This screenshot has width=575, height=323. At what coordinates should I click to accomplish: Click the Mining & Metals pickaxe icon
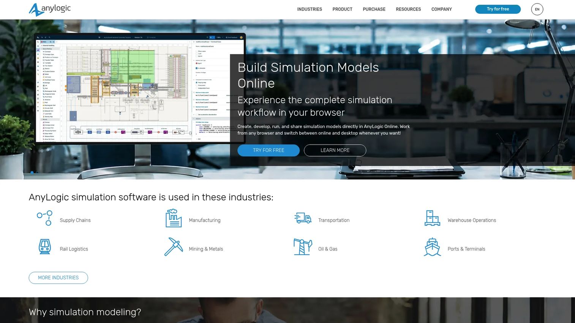tap(174, 247)
